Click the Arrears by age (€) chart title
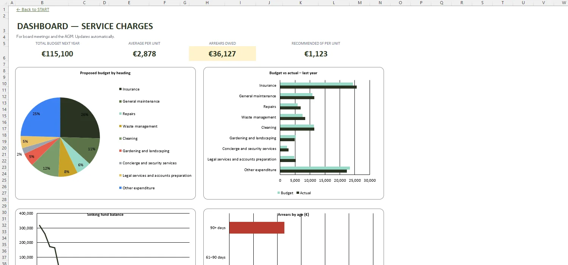The image size is (568, 265). click(x=293, y=215)
